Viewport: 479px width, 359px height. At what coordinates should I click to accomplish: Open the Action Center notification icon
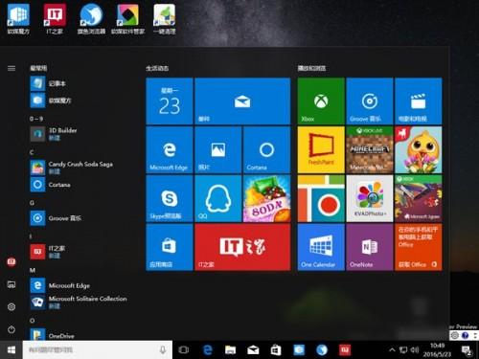tap(467, 350)
